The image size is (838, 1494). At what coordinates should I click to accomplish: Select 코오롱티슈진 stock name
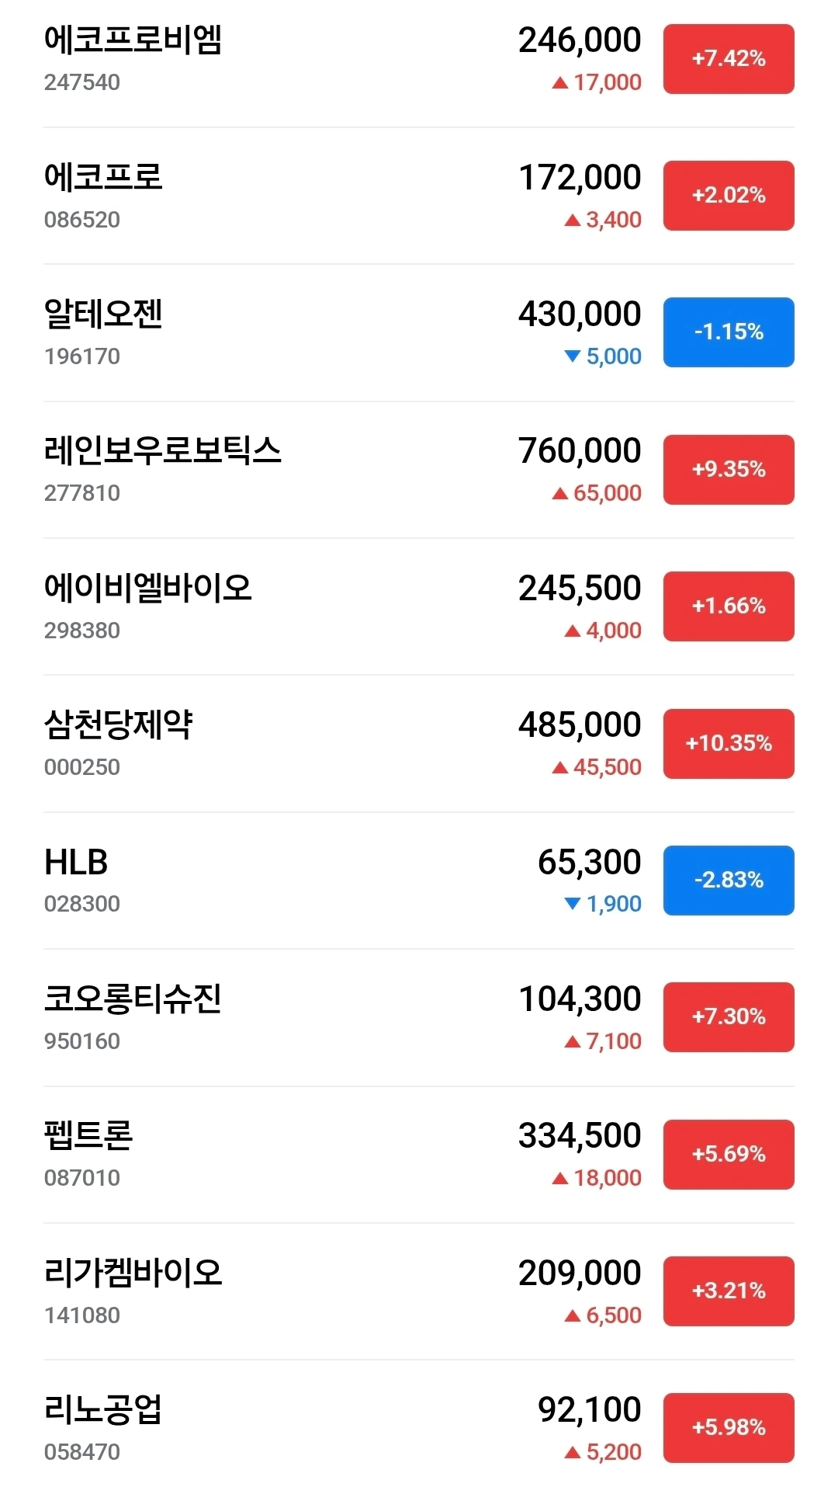pyautogui.click(x=133, y=999)
